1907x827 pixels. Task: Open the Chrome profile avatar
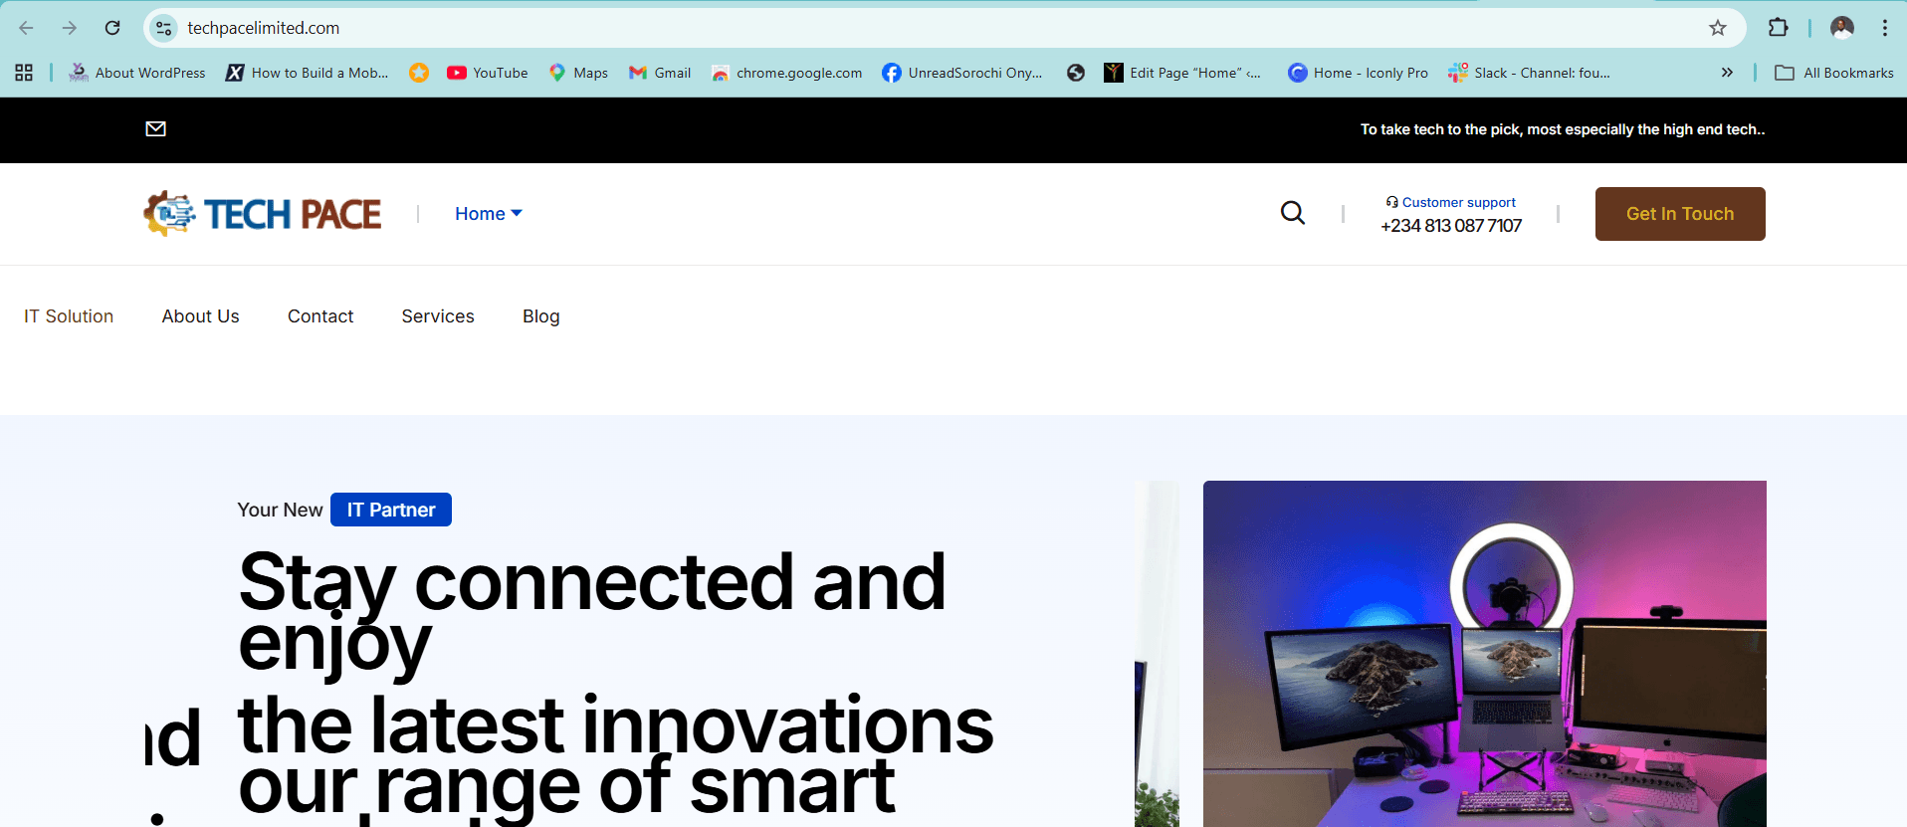[1842, 28]
